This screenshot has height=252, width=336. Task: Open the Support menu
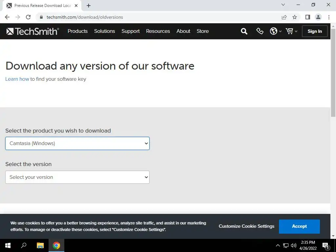(131, 31)
